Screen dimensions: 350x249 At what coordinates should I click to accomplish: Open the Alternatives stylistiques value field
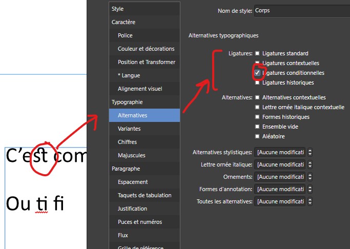[280, 152]
